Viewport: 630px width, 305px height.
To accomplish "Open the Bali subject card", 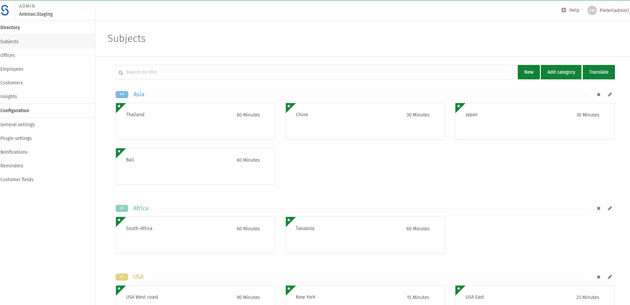I will click(195, 166).
